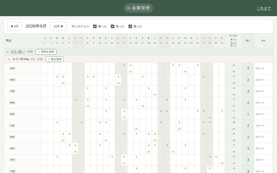Screen dimensions: 277x173
Task: Click the 7AB cell for day 23
Action: (x=179, y=125)
